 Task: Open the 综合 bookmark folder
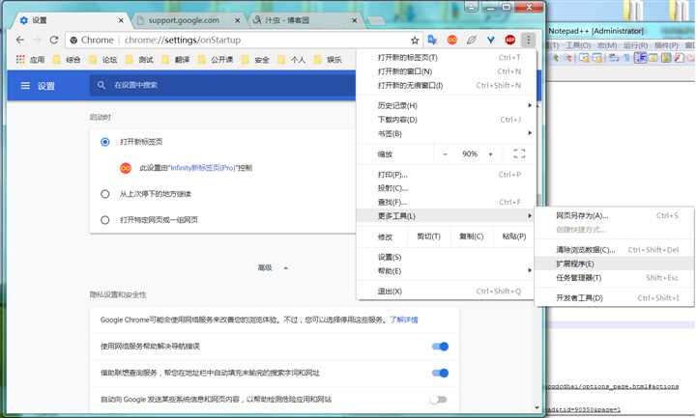67,60
